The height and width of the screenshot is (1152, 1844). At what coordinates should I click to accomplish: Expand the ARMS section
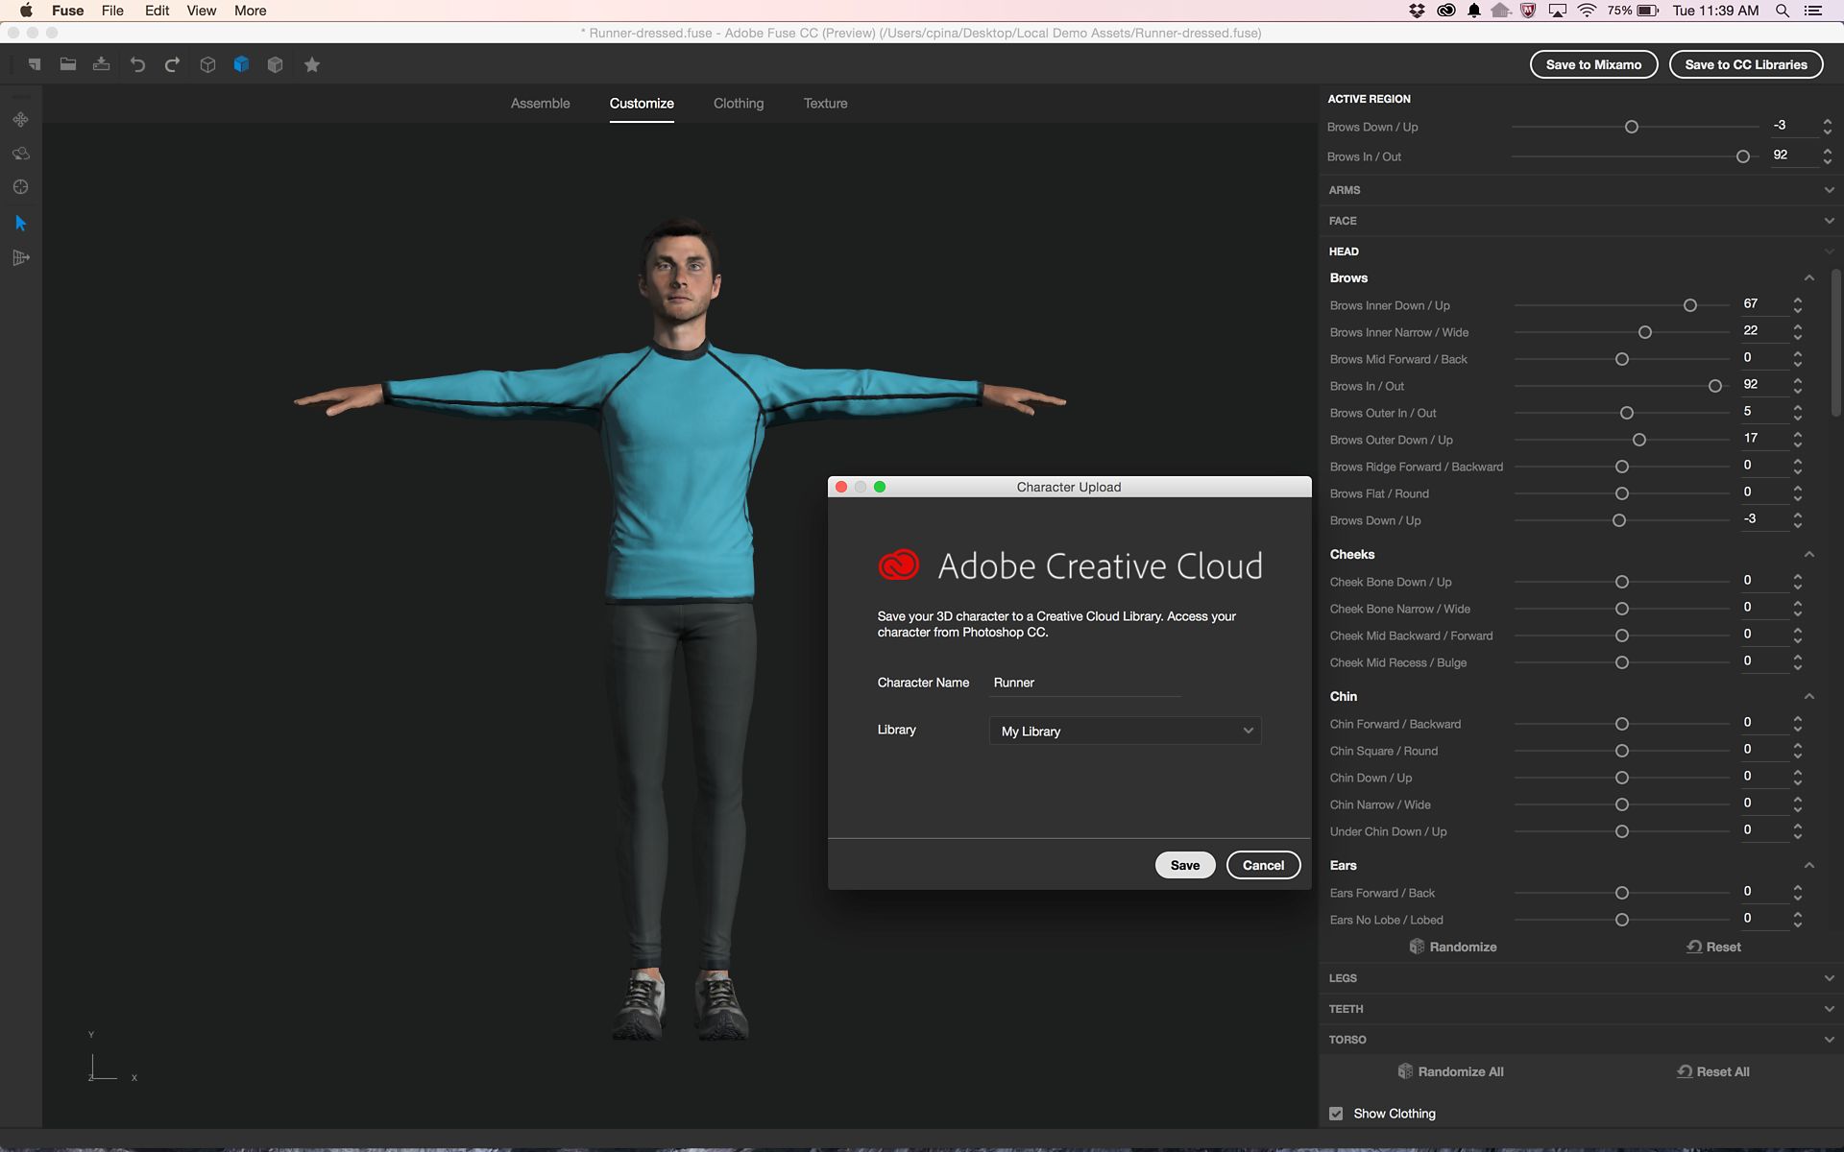pyautogui.click(x=1829, y=190)
